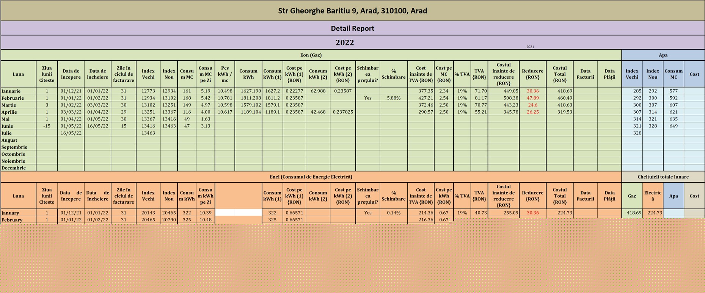705x293 pixels.
Task: Click the small '2021' label
Action: tap(530, 47)
